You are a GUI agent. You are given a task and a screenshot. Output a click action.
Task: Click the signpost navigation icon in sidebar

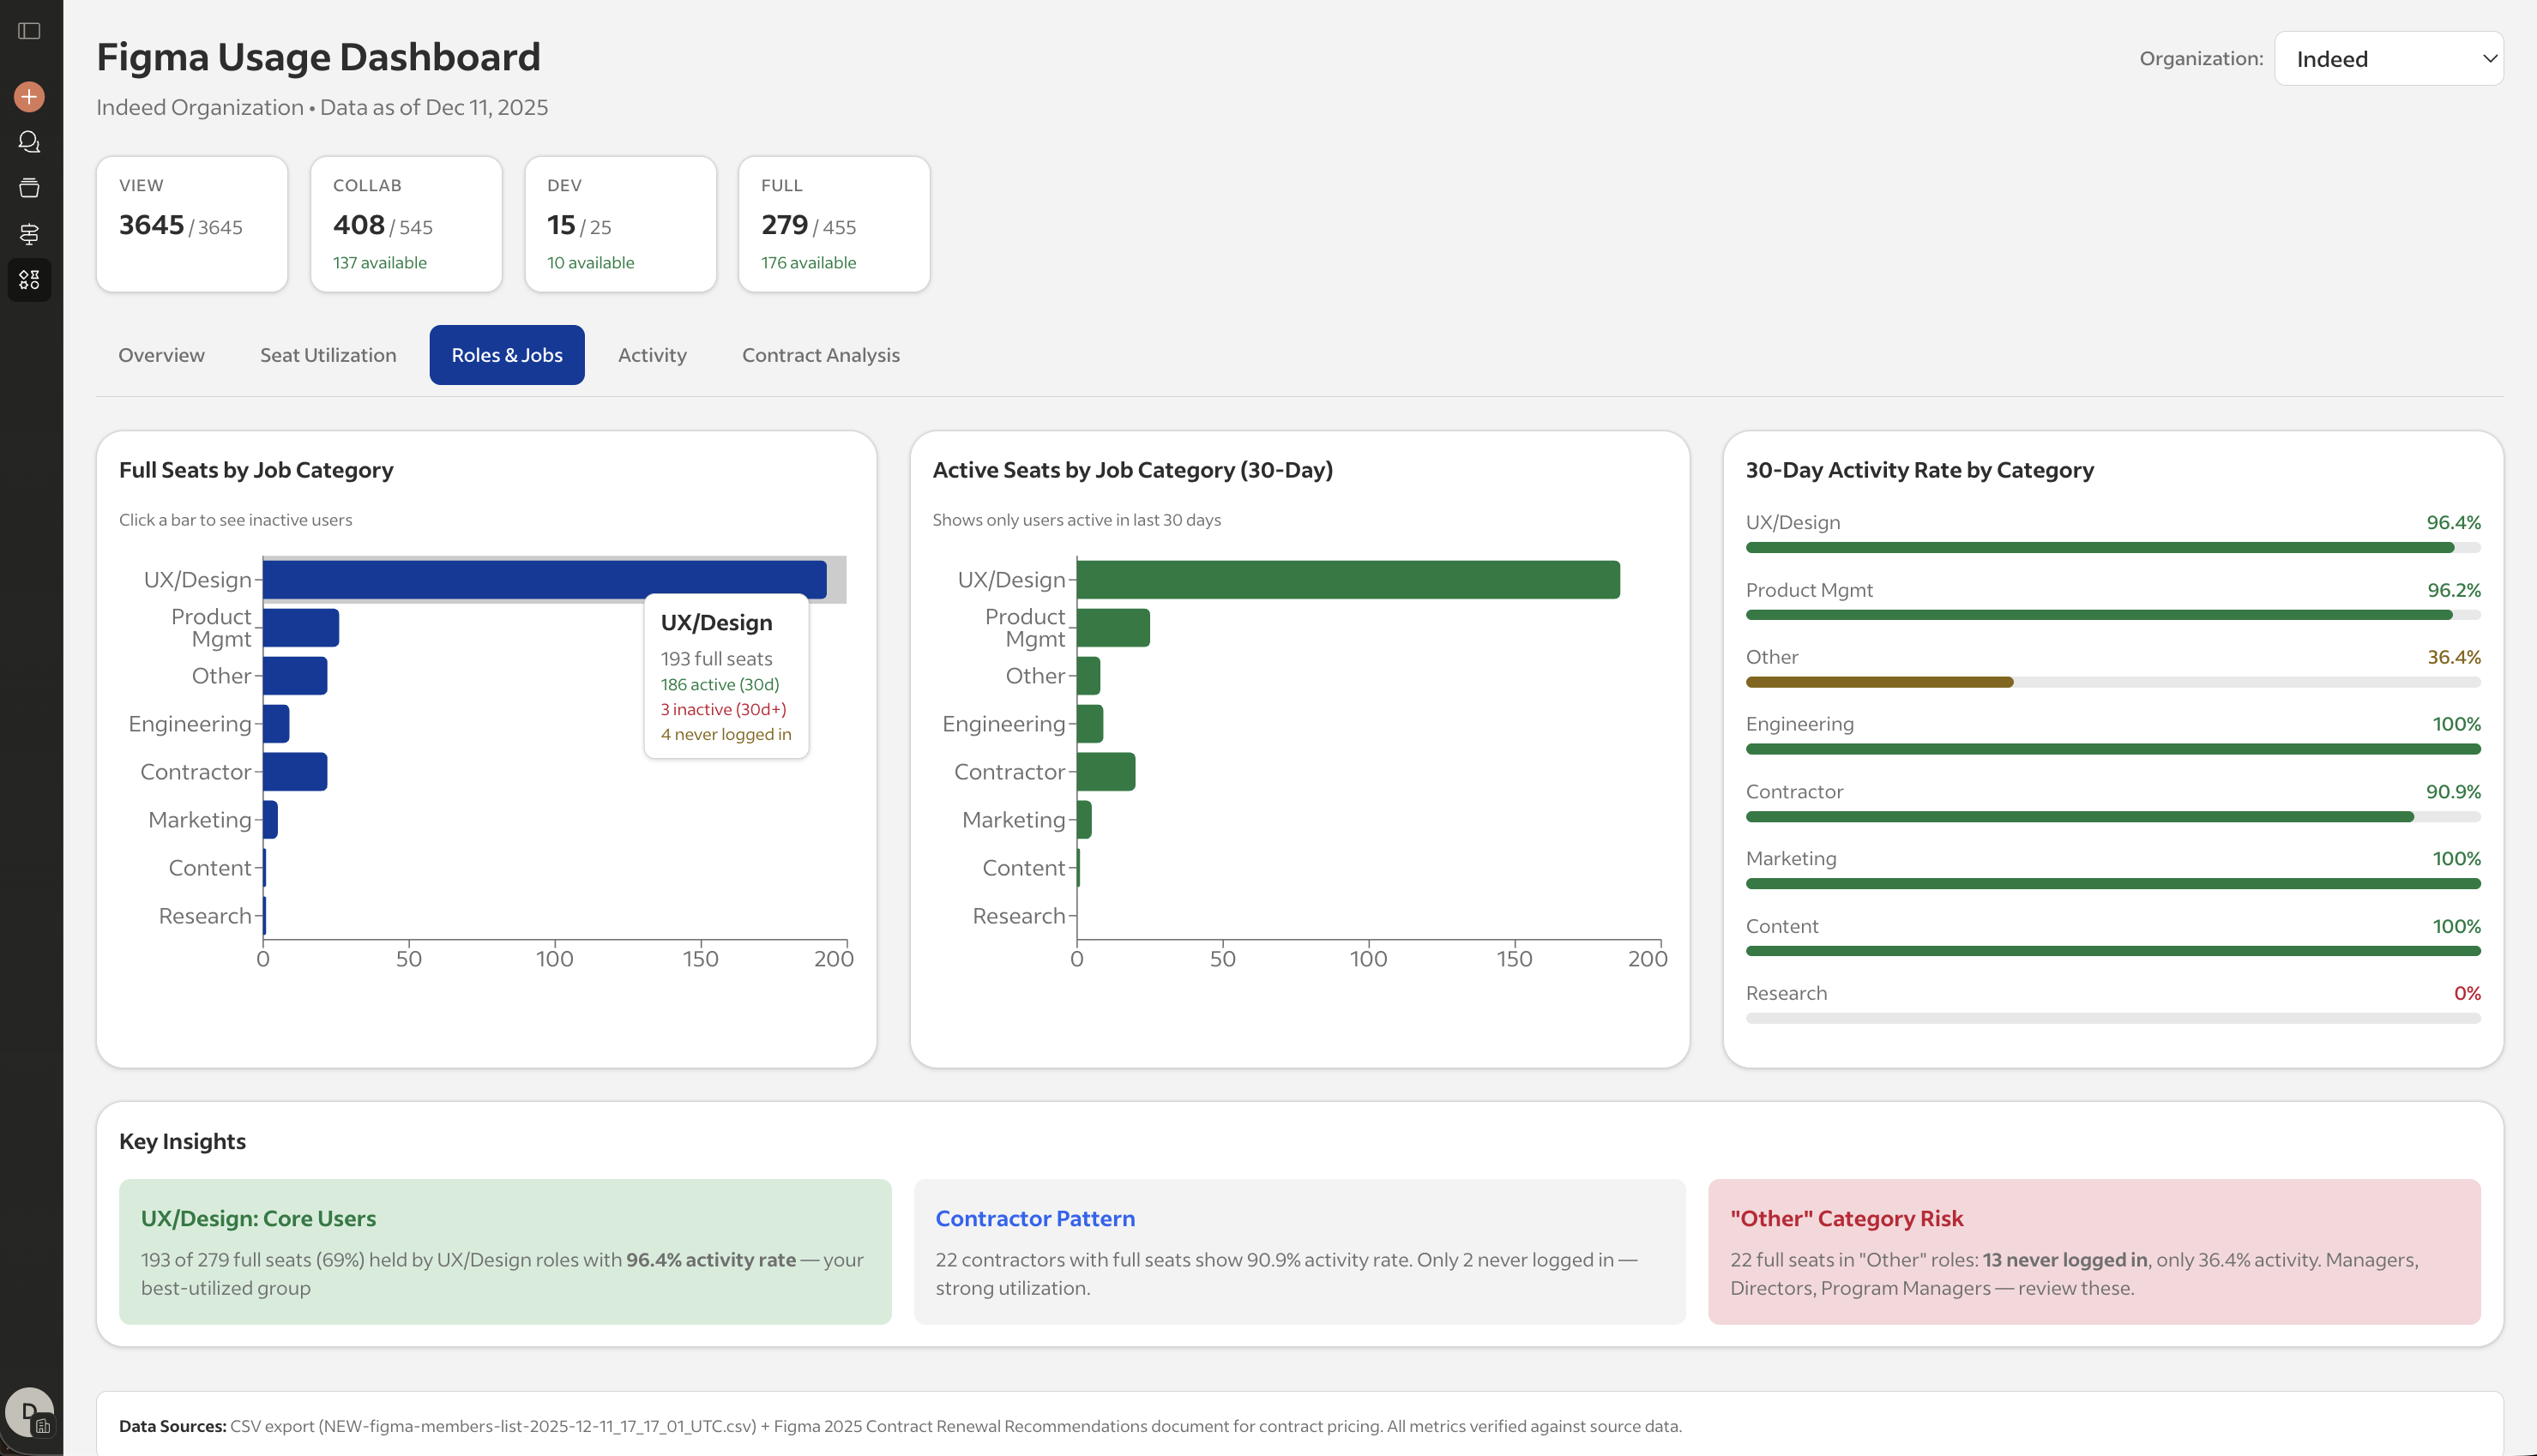tap(29, 233)
